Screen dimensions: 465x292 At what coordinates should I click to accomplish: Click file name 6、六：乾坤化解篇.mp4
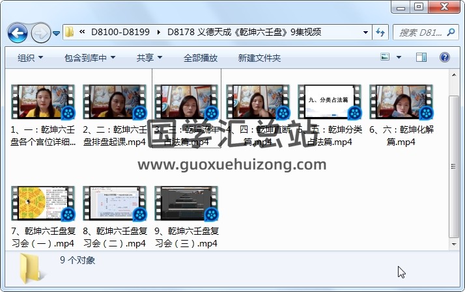tap(401, 136)
